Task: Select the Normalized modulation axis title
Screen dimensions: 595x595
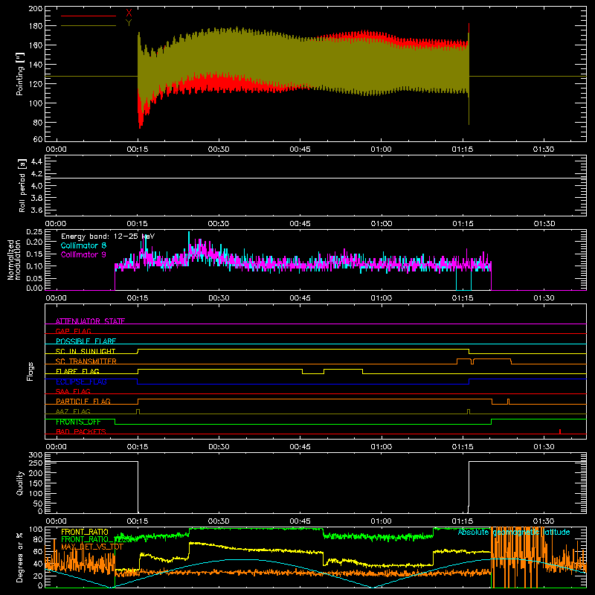Action: [x=13, y=260]
